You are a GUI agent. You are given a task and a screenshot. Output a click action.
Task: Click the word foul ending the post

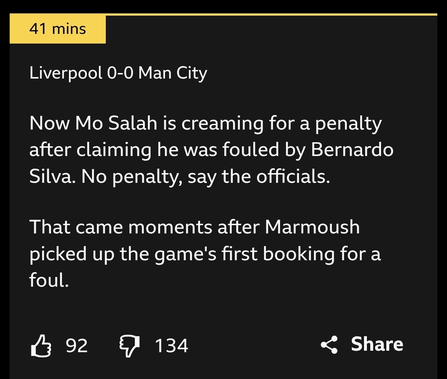pyautogui.click(x=48, y=280)
